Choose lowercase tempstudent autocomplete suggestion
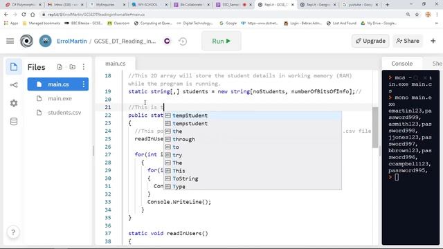This screenshot has height=249, width=443. click(x=253, y=123)
